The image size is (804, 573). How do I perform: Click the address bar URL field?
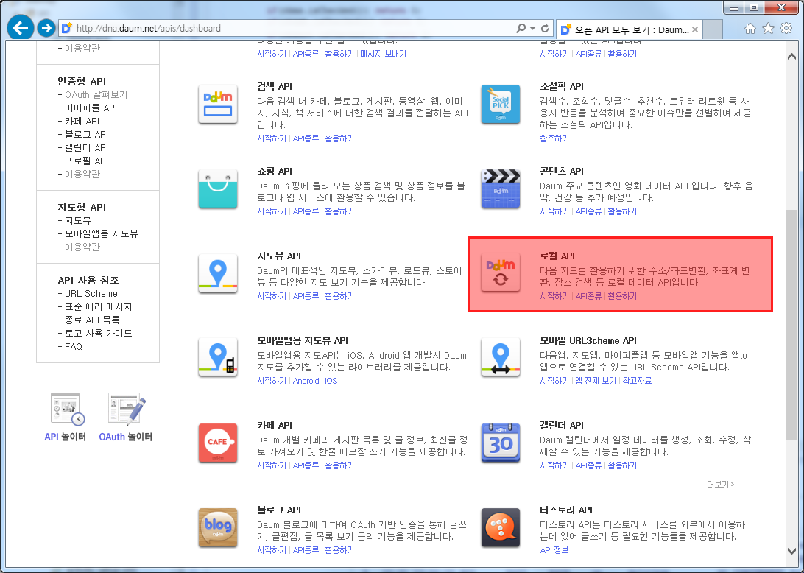(287, 28)
